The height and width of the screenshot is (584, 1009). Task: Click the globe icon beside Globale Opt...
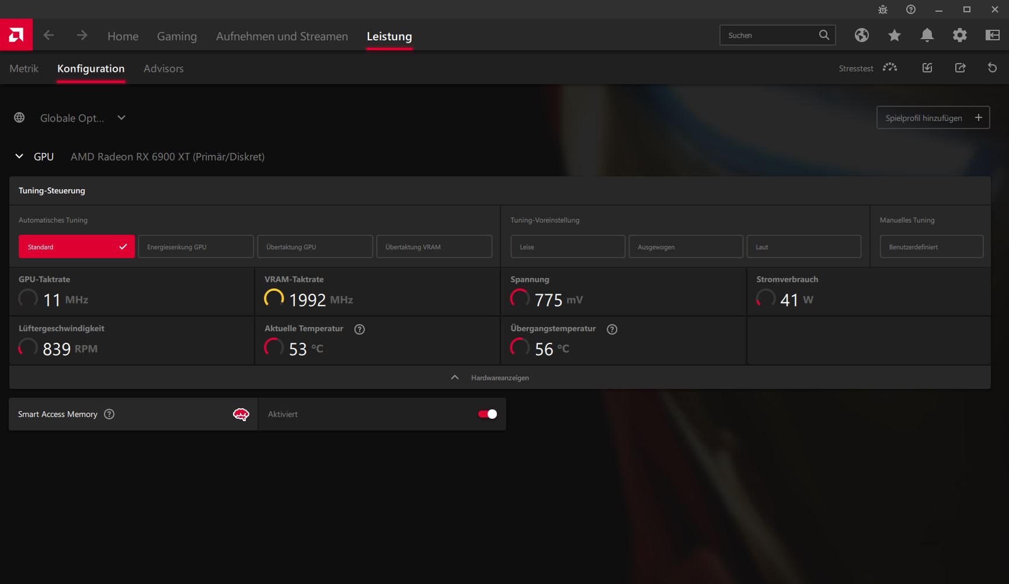(19, 117)
